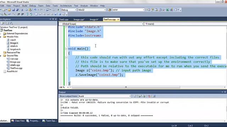Click the Open File folder icon
227x127 pixels.
click(x=10, y=10)
